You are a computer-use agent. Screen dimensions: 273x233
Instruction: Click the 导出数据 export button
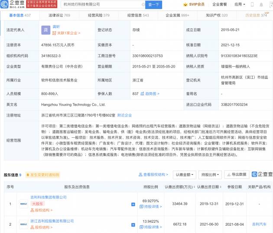click(x=237, y=175)
